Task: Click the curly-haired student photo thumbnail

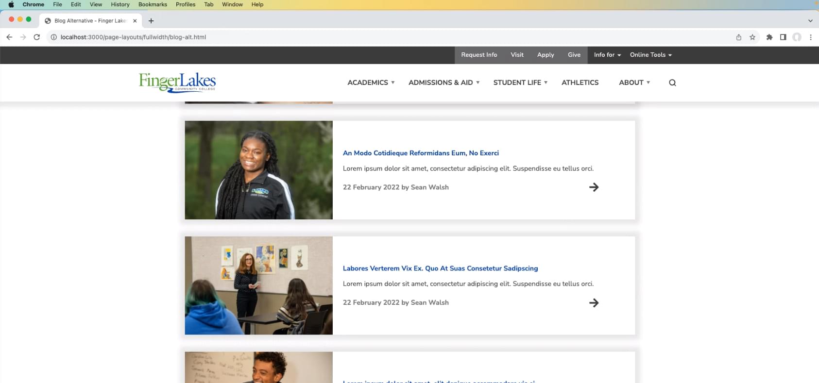Action: (259, 367)
